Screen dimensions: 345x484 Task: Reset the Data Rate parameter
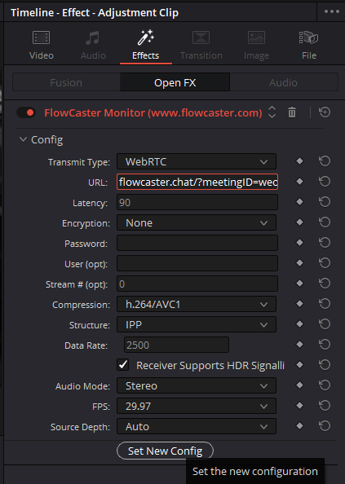(x=325, y=345)
